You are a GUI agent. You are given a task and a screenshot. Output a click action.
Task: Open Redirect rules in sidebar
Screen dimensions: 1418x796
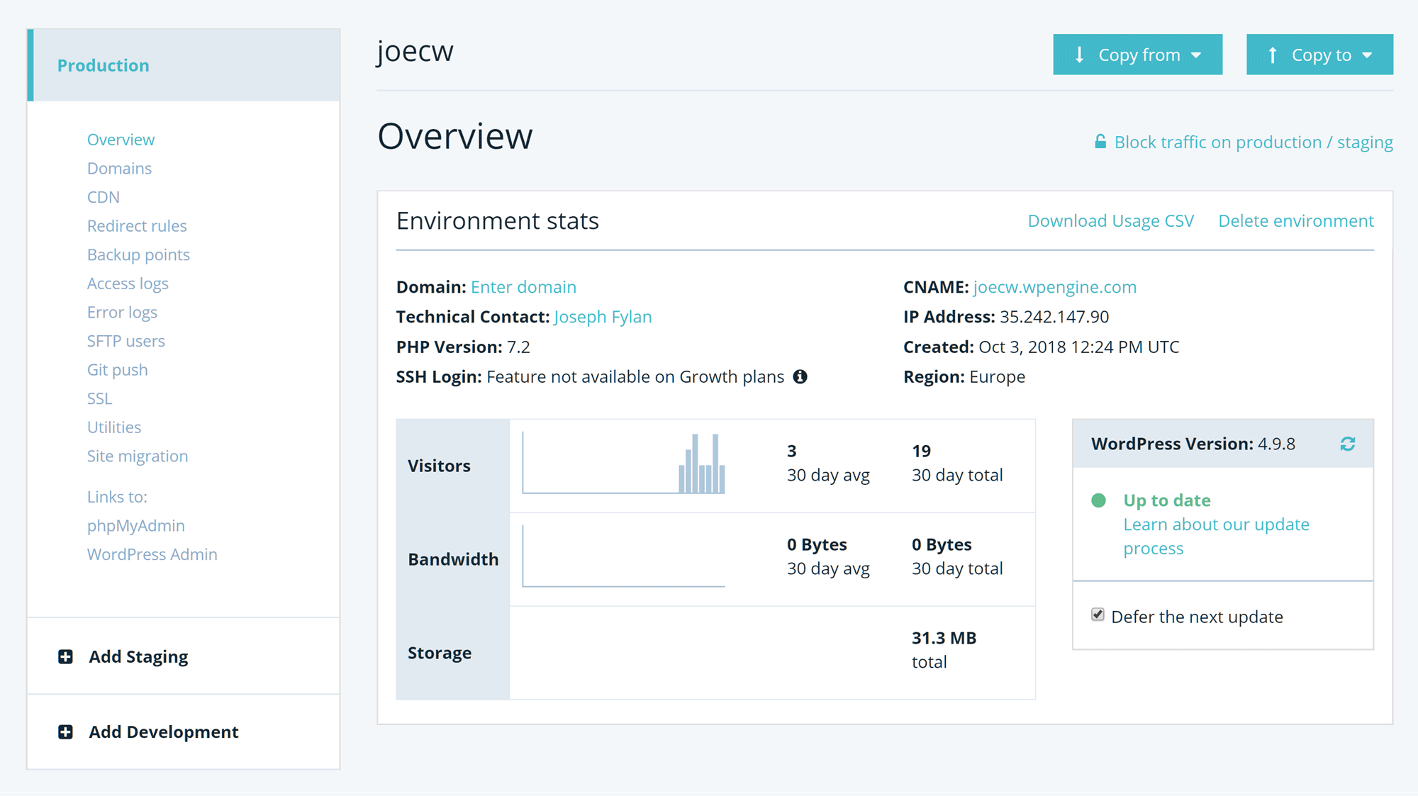pyautogui.click(x=137, y=226)
